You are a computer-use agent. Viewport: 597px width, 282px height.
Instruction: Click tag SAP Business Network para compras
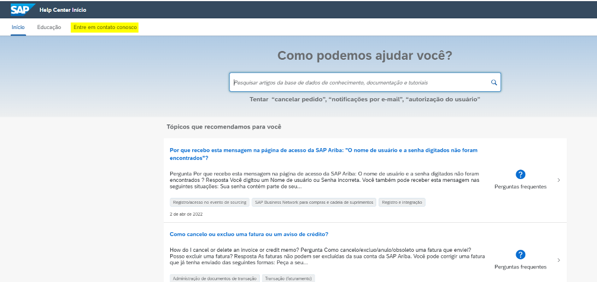click(x=314, y=203)
